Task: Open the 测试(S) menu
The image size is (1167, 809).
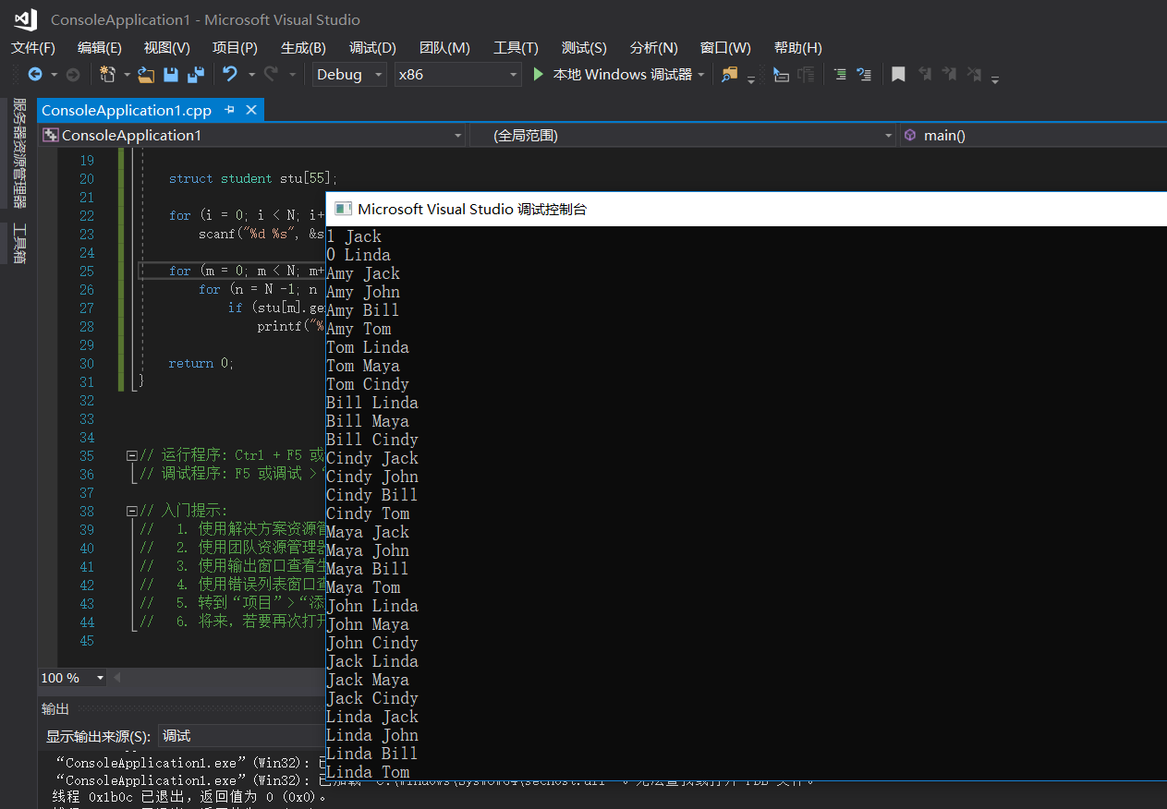Action: [x=584, y=48]
